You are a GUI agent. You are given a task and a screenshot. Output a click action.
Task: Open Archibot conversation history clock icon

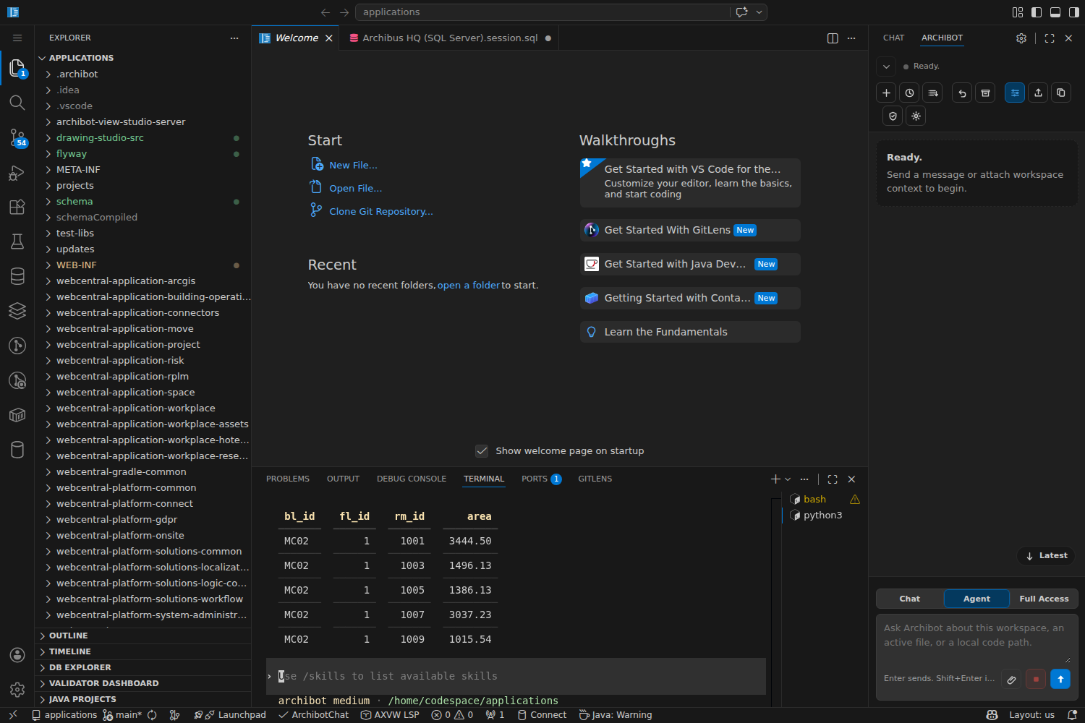pyautogui.click(x=909, y=93)
